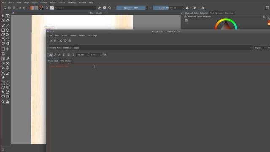Viewport: 270px width, 152px height.
Task: Toggle Bold in the text editor
Action: tap(51, 55)
